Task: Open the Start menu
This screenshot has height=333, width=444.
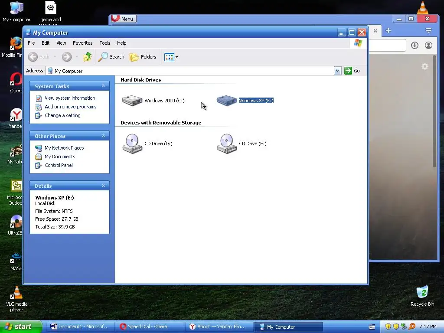Action: coord(20,326)
